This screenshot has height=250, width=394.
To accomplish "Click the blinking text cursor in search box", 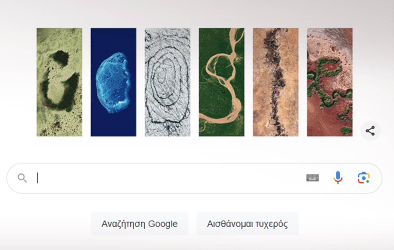I will coord(38,178).
